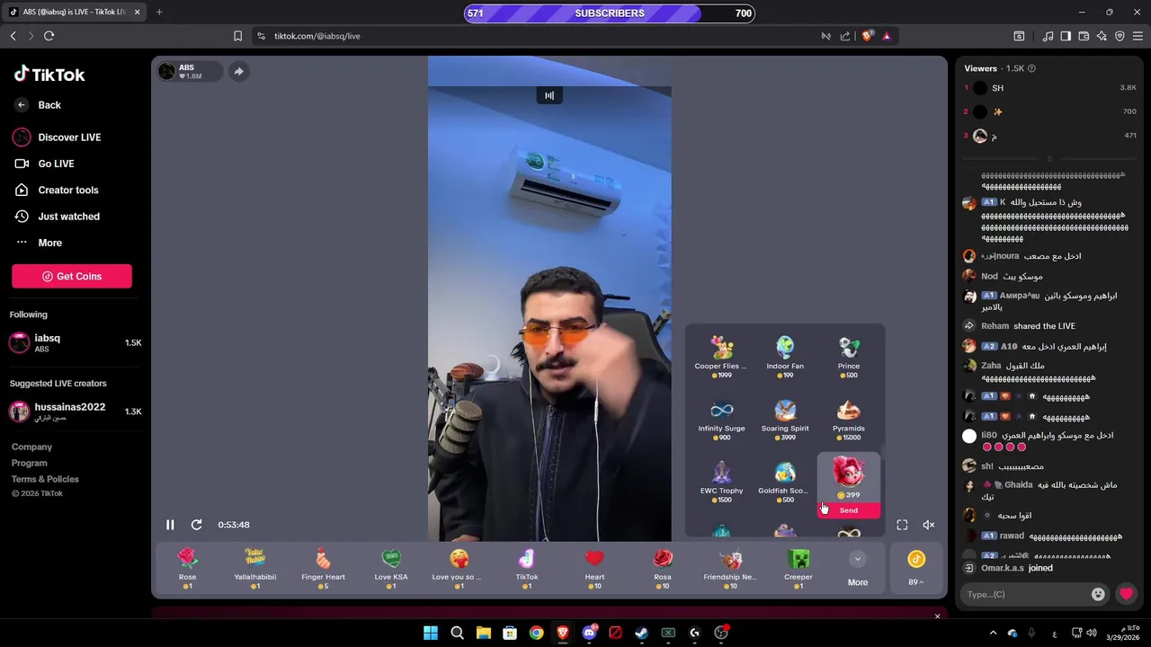This screenshot has height=647, width=1151.
Task: Open Just watched
Action: point(57,217)
